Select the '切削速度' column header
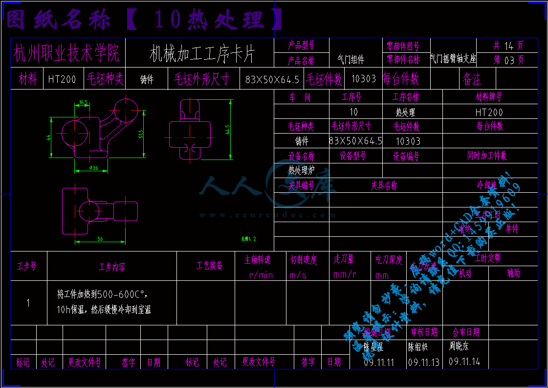The height and width of the screenshot is (388, 548). pos(304,260)
